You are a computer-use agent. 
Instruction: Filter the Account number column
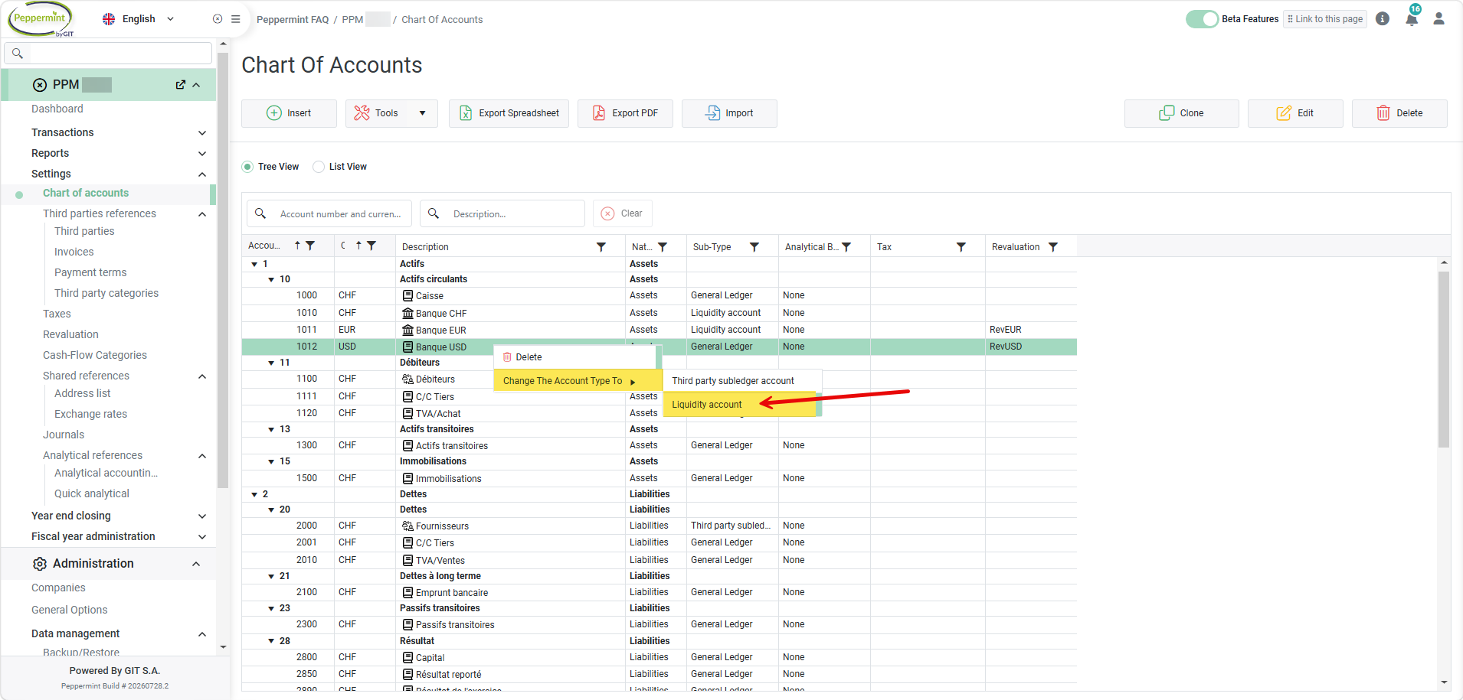pyautogui.click(x=310, y=246)
